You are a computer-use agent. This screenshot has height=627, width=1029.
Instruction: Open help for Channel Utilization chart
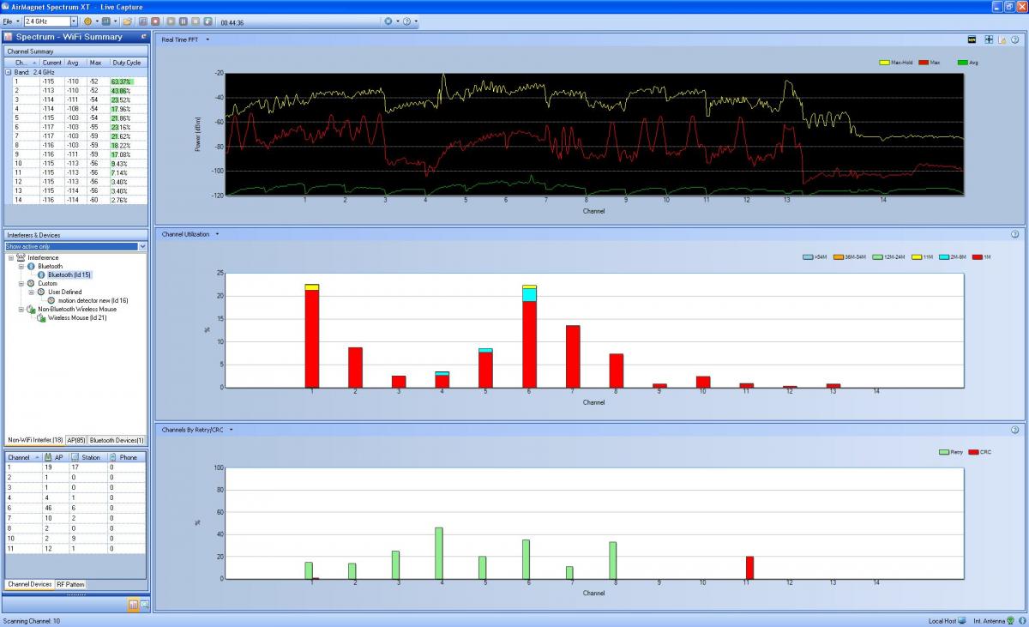(x=1014, y=234)
